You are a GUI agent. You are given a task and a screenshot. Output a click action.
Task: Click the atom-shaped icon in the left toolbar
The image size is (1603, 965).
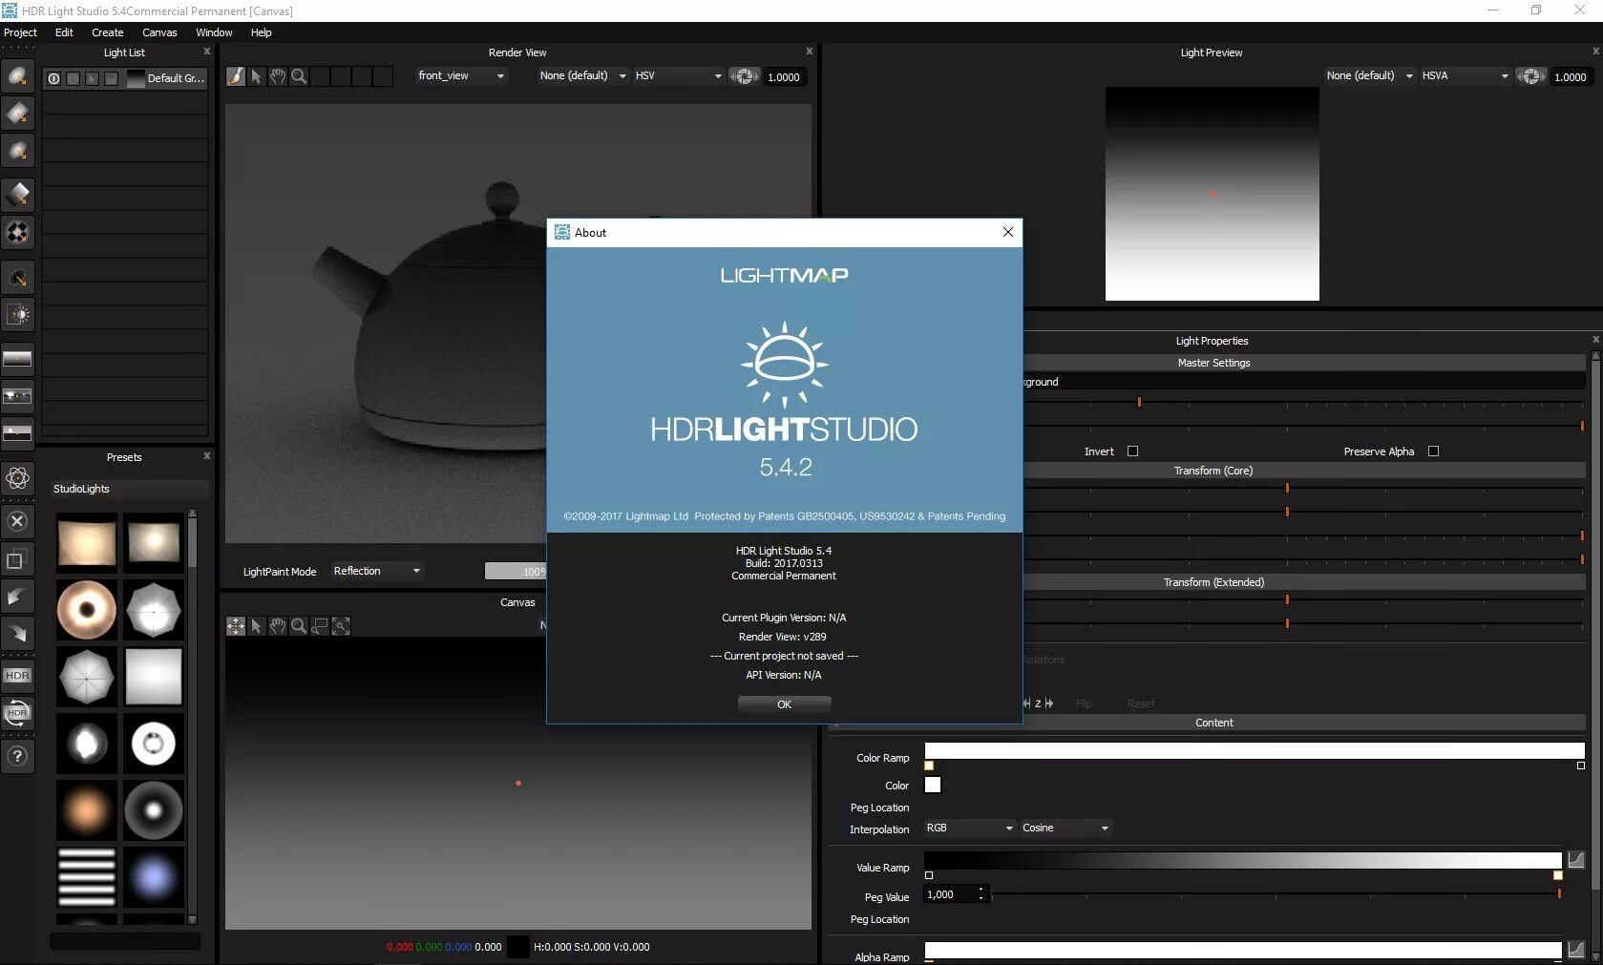coord(17,478)
